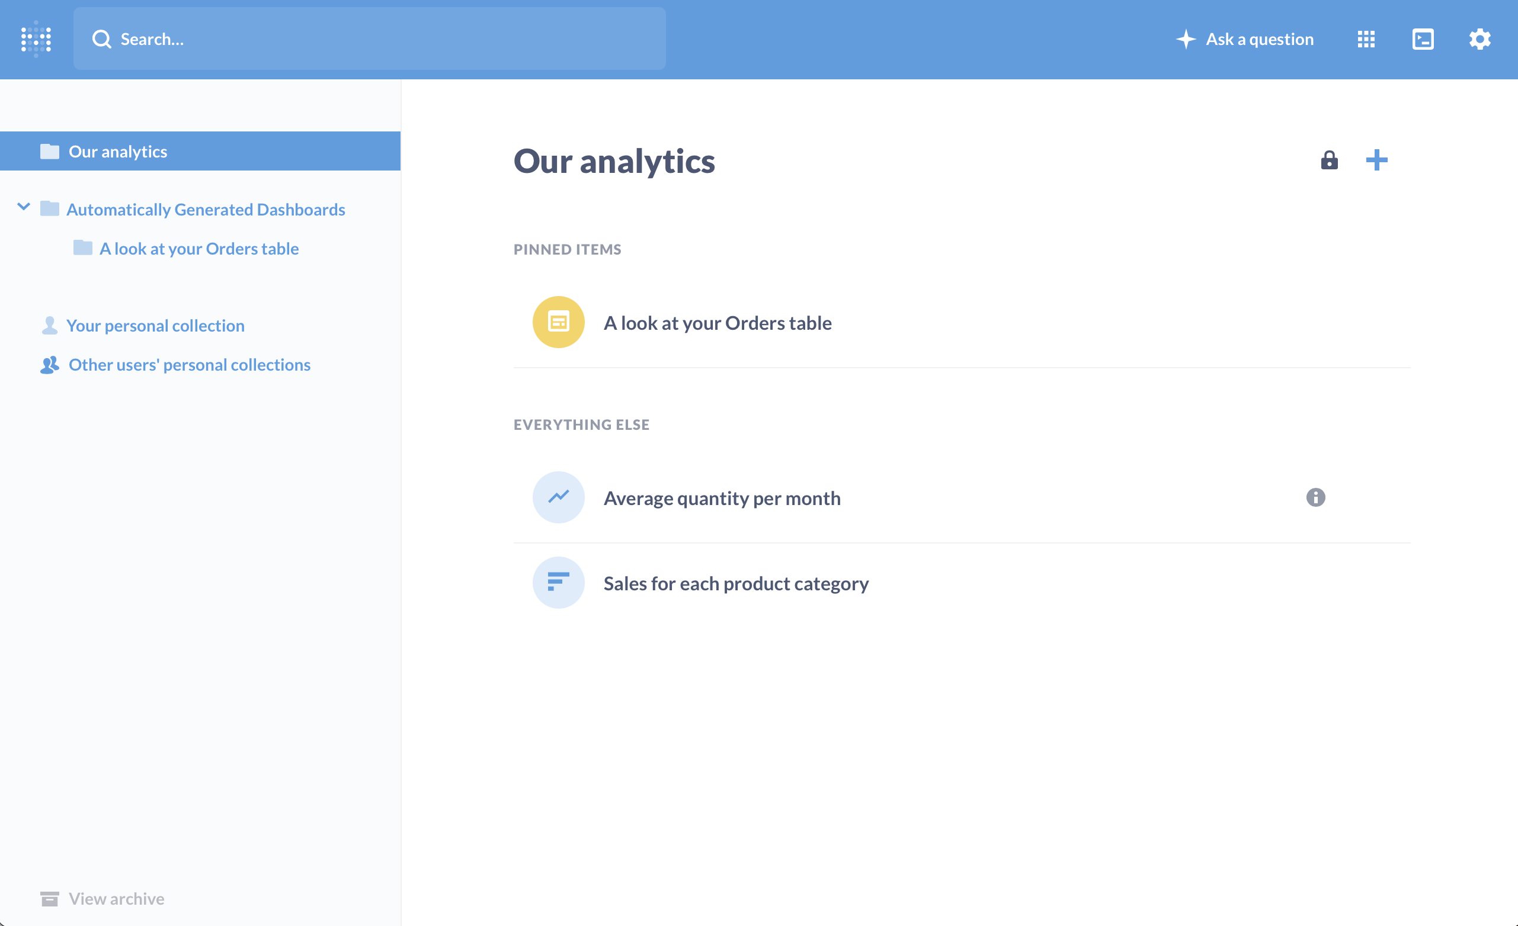Open Your personal collection
Image resolution: width=1518 pixels, height=926 pixels.
coord(155,325)
